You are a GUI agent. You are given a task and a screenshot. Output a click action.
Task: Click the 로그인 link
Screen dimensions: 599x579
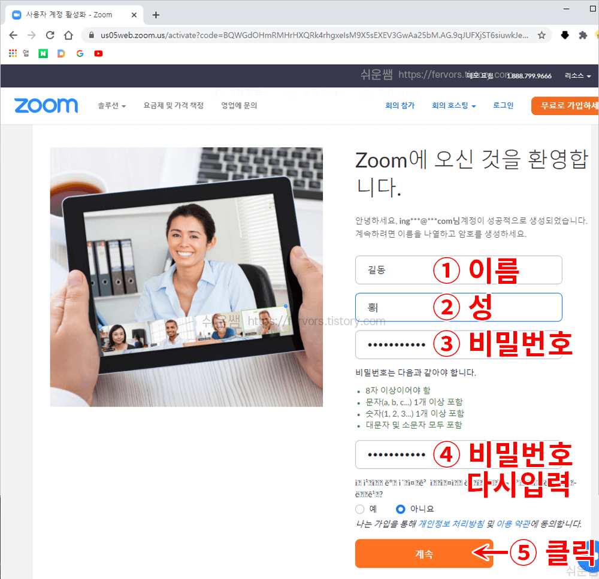(x=503, y=106)
